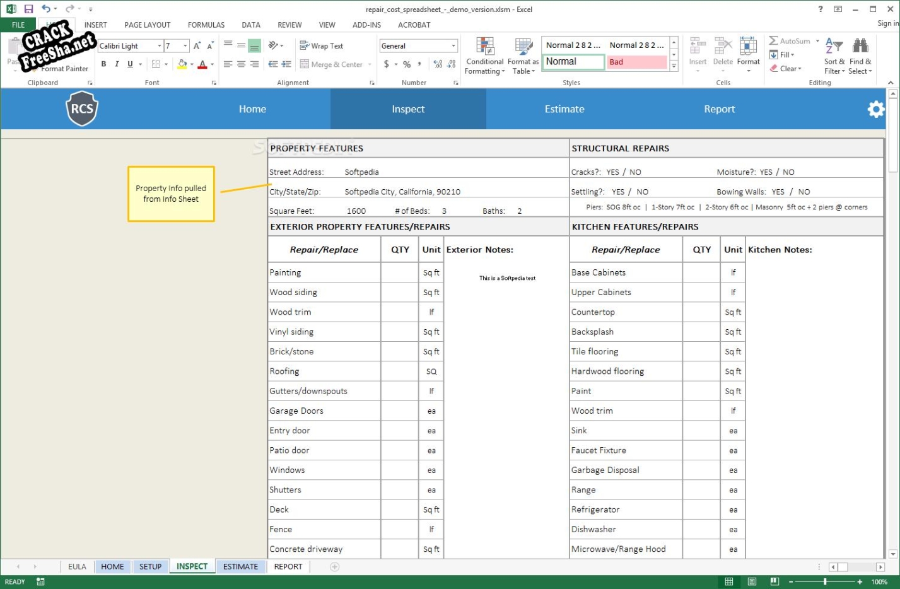Click the QTY cell for Painting
Image resolution: width=900 pixels, height=589 pixels.
pos(400,272)
